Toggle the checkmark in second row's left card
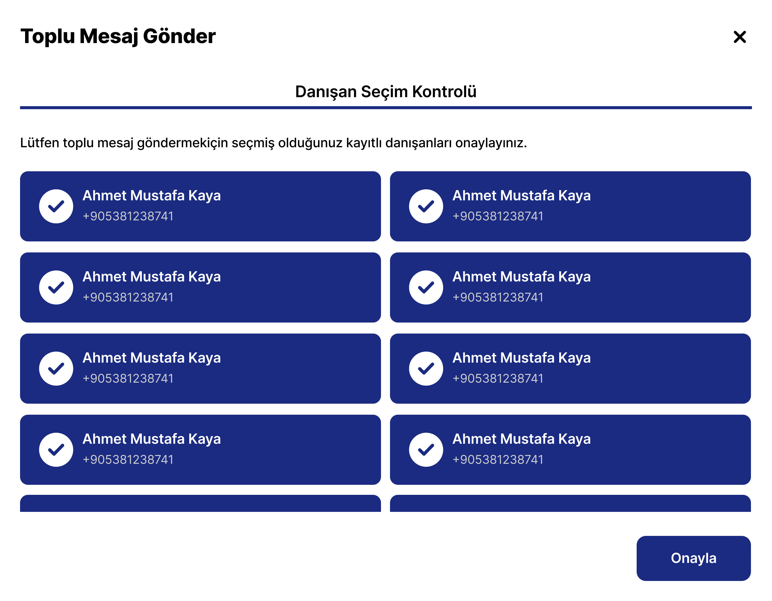The width and height of the screenshot is (772, 601). (56, 287)
